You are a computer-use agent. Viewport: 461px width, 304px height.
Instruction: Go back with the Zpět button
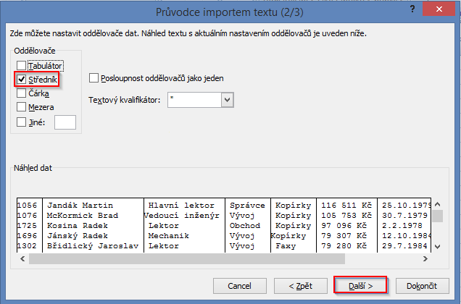pyautogui.click(x=301, y=286)
